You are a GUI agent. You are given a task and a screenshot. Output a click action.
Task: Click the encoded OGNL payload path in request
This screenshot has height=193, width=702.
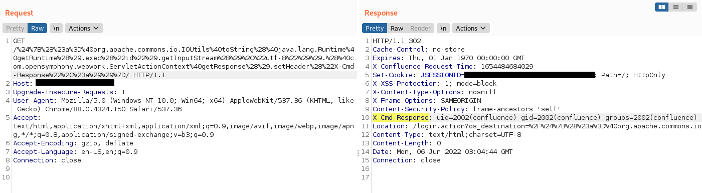(x=184, y=62)
